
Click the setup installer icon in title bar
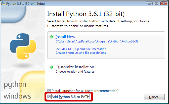[3, 4]
